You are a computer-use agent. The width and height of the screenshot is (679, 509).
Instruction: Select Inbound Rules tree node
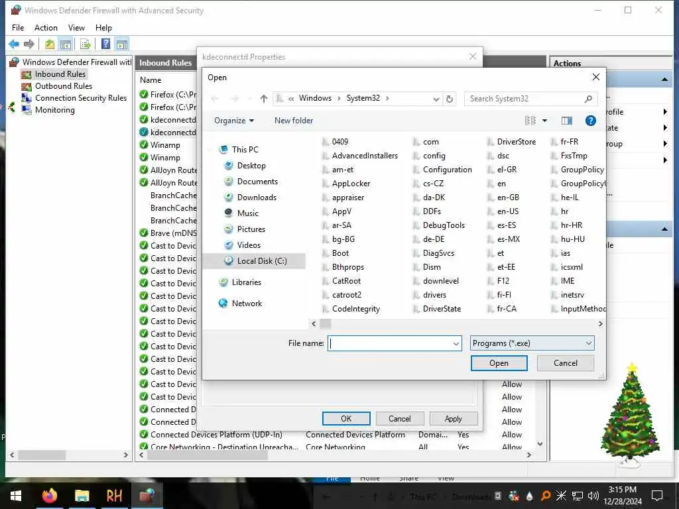[x=60, y=74]
